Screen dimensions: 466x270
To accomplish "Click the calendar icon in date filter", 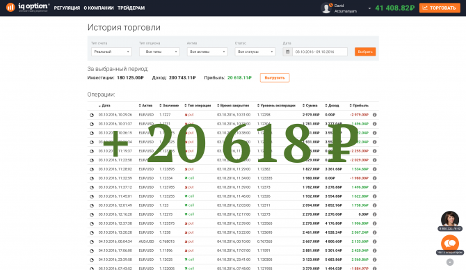I will point(287,51).
